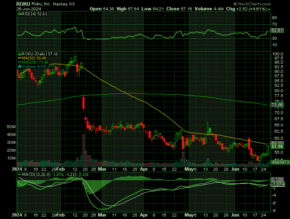Click the RSI line icon in the legend
Viewport: 290px width, 219px height.
pyautogui.click(x=19, y=14)
